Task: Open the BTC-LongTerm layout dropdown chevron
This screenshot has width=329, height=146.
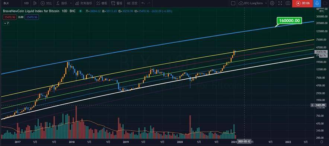Action: 266,3
